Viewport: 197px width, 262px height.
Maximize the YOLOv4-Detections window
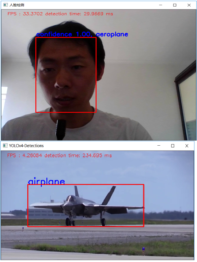pyautogui.click(x=173, y=146)
